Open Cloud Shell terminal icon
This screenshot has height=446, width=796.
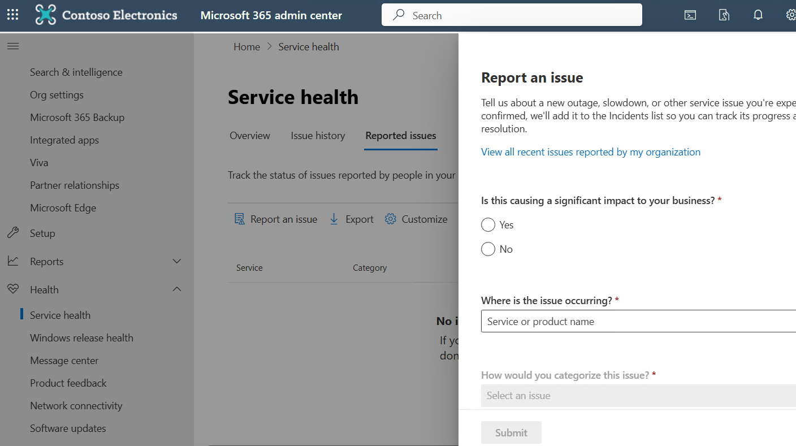click(x=690, y=15)
